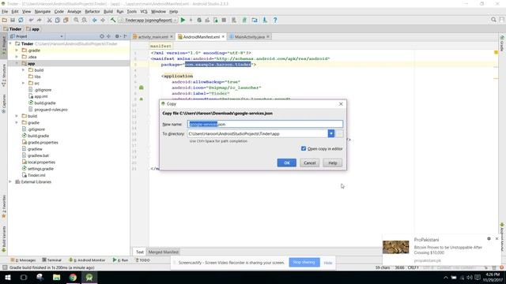Viewport: 506px width, 284px height.
Task: Collapse the app folder in tree
Action: (17, 63)
